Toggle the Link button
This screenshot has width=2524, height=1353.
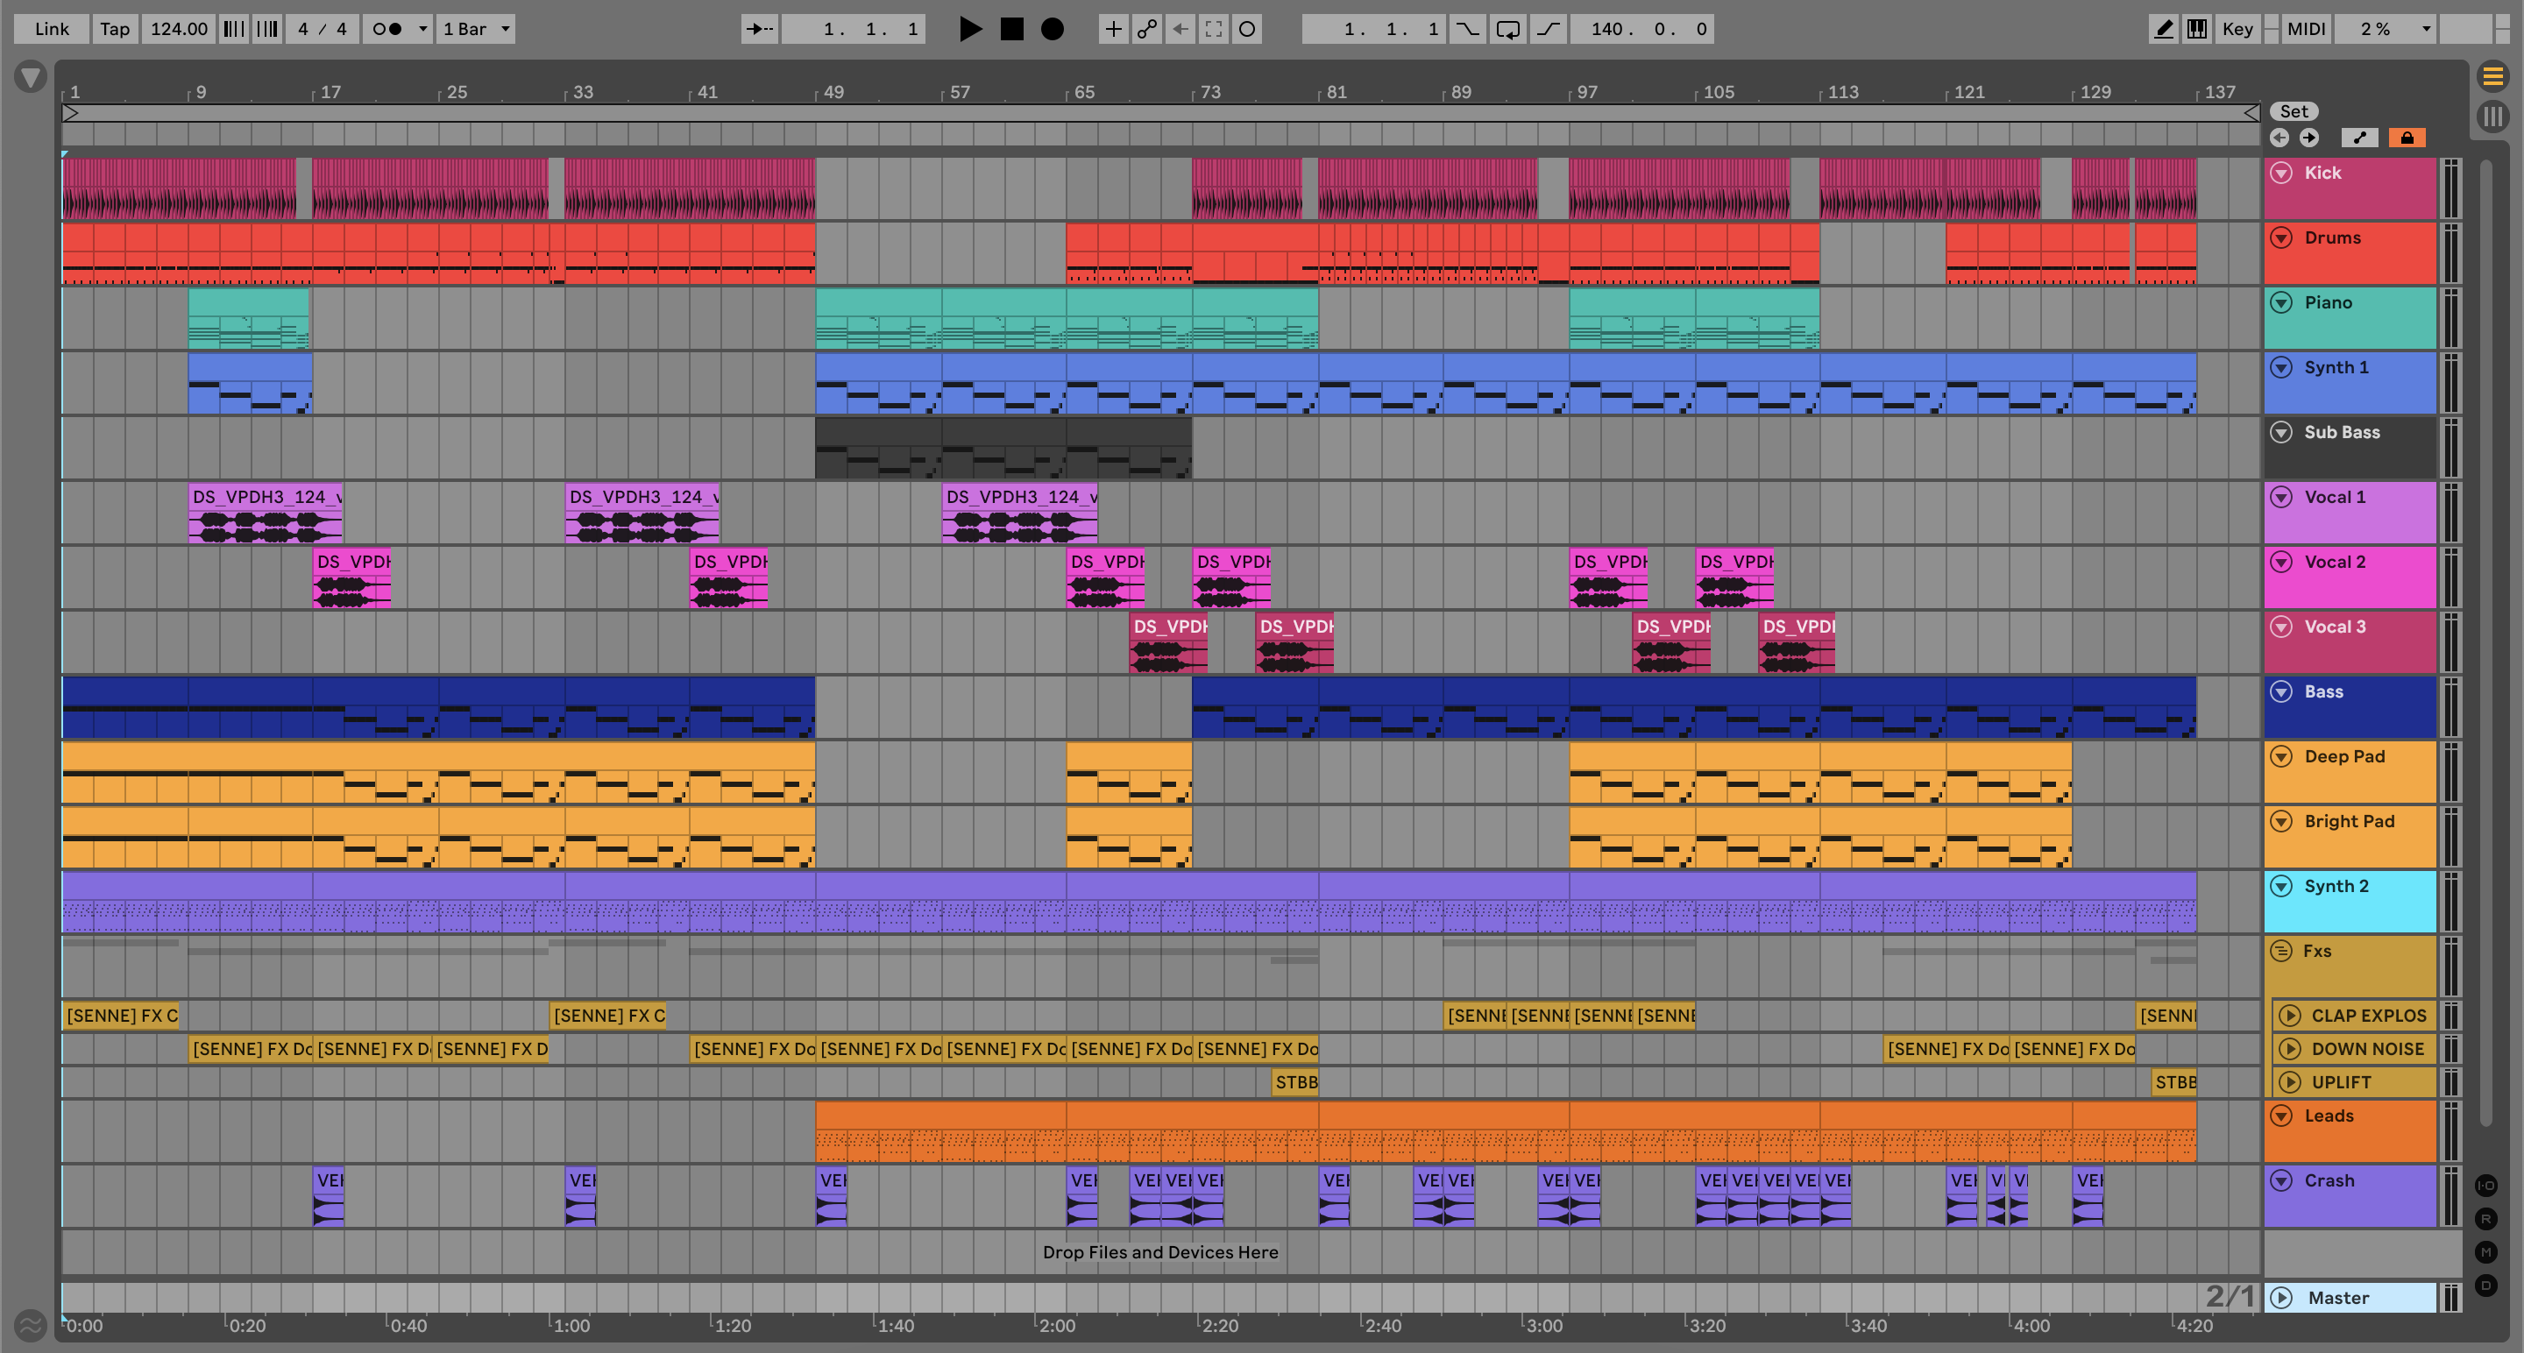coord(52,28)
